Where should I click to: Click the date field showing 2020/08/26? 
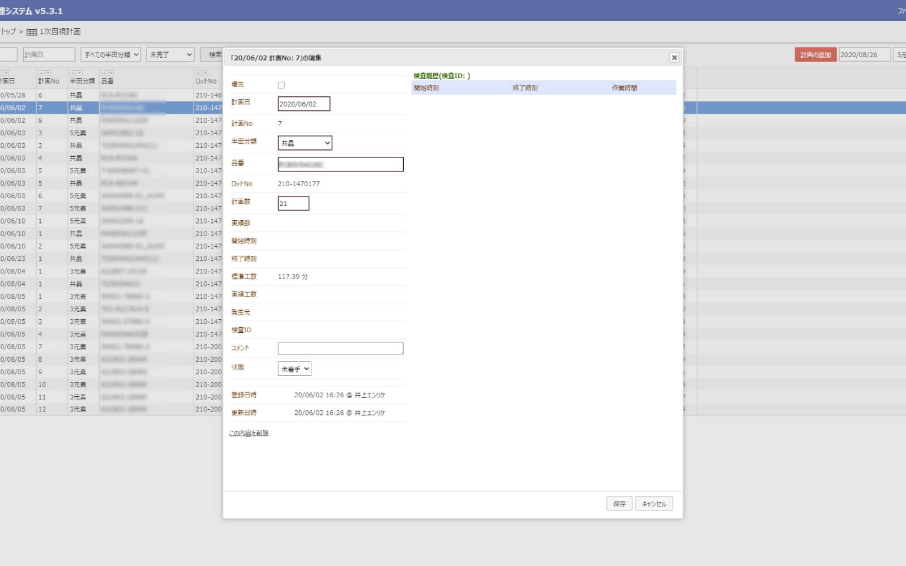point(865,54)
